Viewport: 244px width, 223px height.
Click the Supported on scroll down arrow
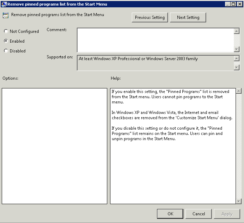pos(236,67)
